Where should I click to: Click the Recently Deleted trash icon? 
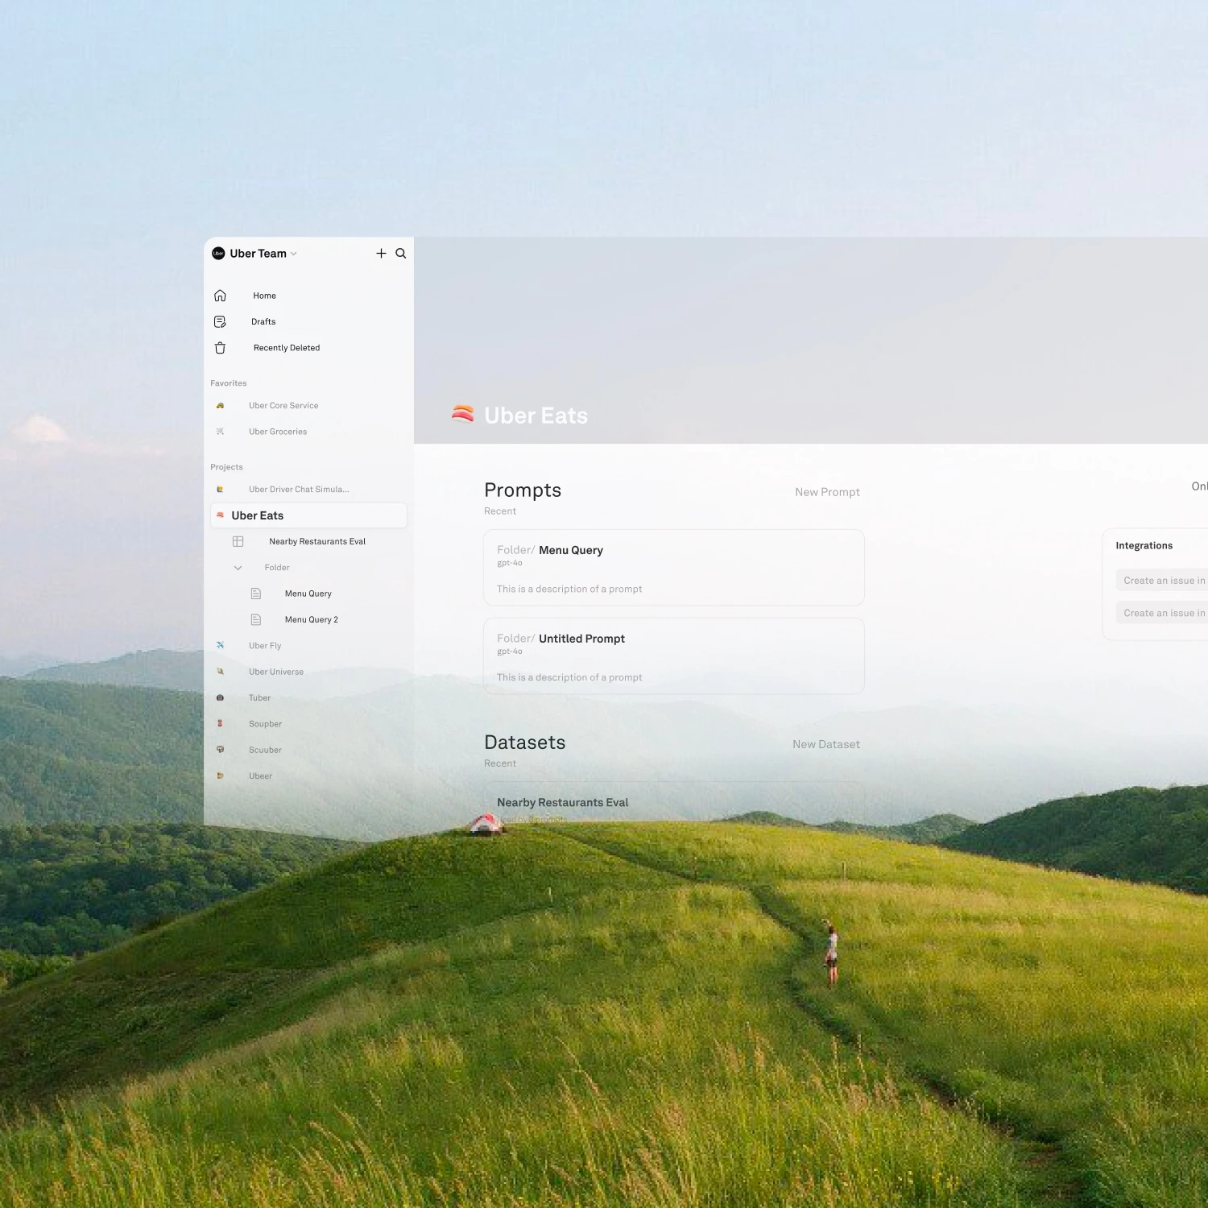(x=220, y=348)
